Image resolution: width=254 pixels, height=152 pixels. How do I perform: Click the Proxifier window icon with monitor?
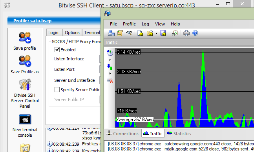(108, 13)
